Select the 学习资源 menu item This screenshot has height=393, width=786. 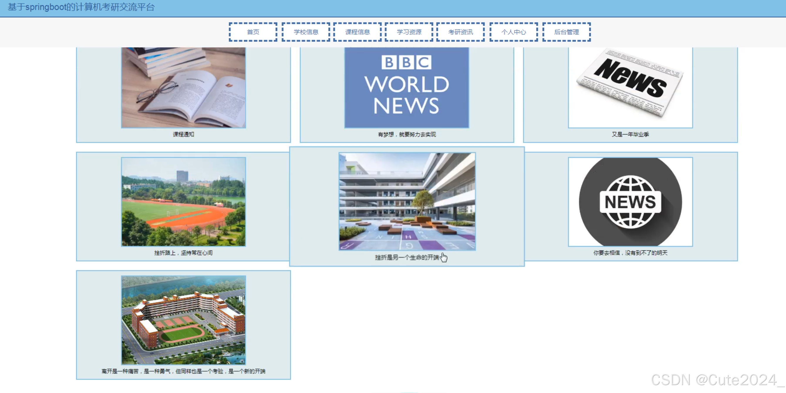(409, 32)
